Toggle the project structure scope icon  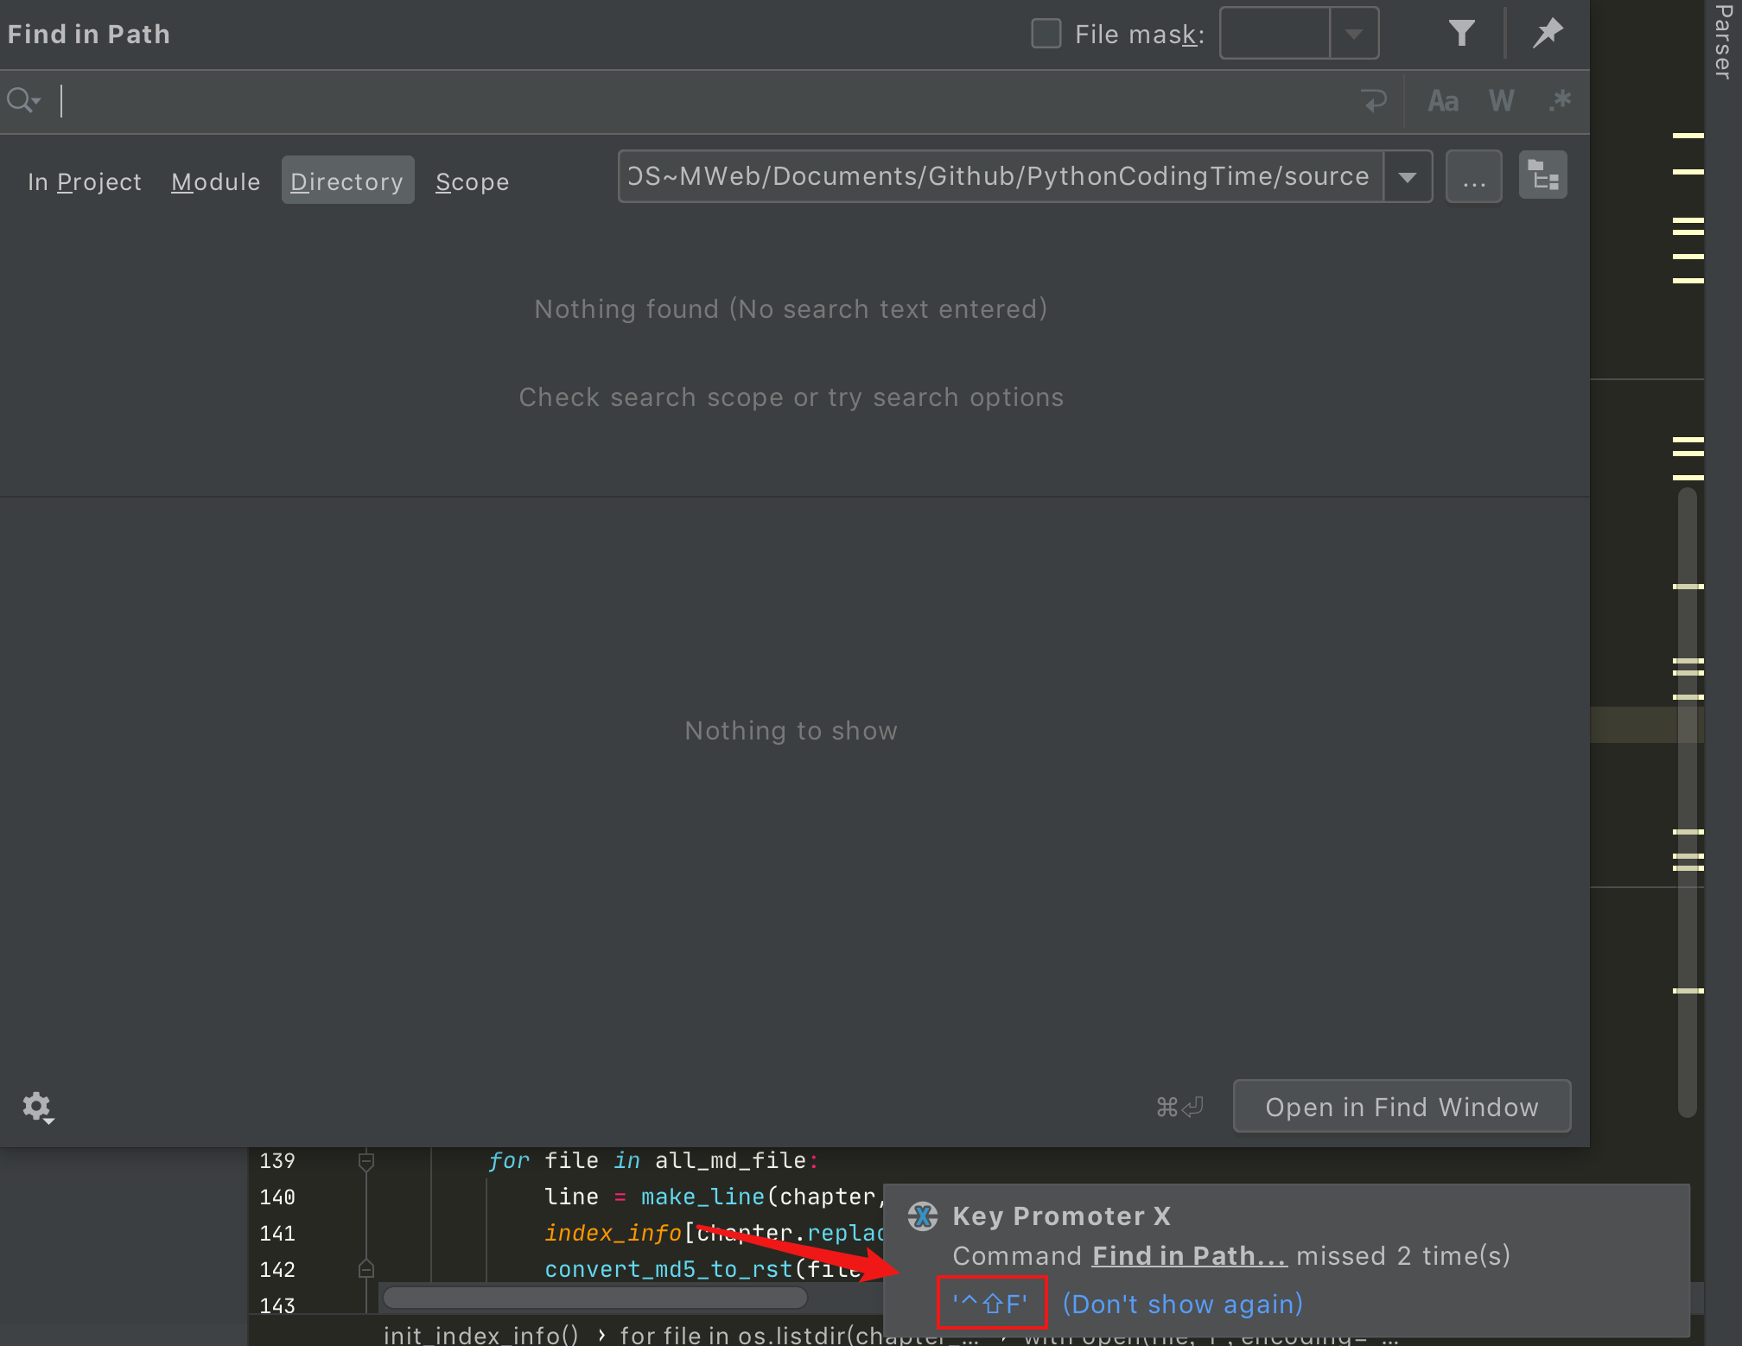click(1543, 175)
